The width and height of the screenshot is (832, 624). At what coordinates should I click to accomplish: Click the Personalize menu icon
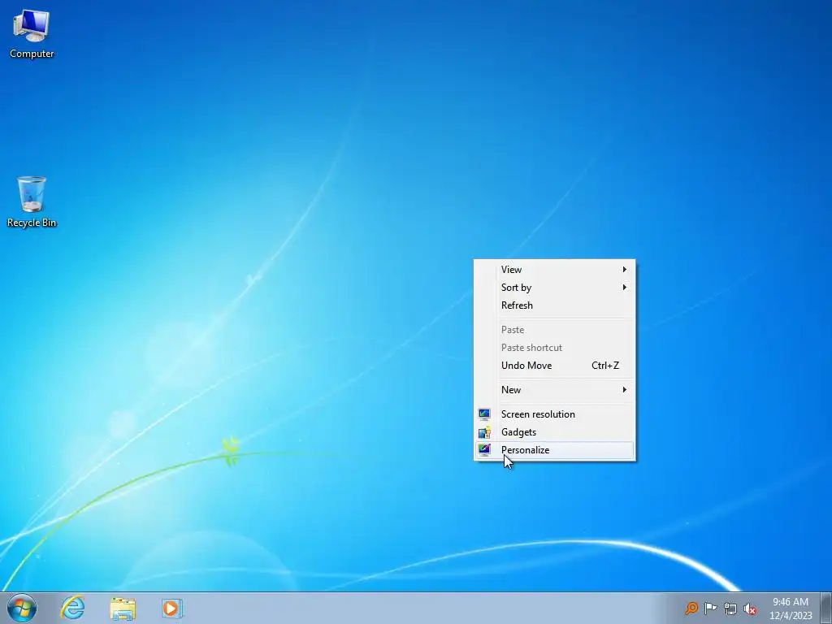[484, 450]
